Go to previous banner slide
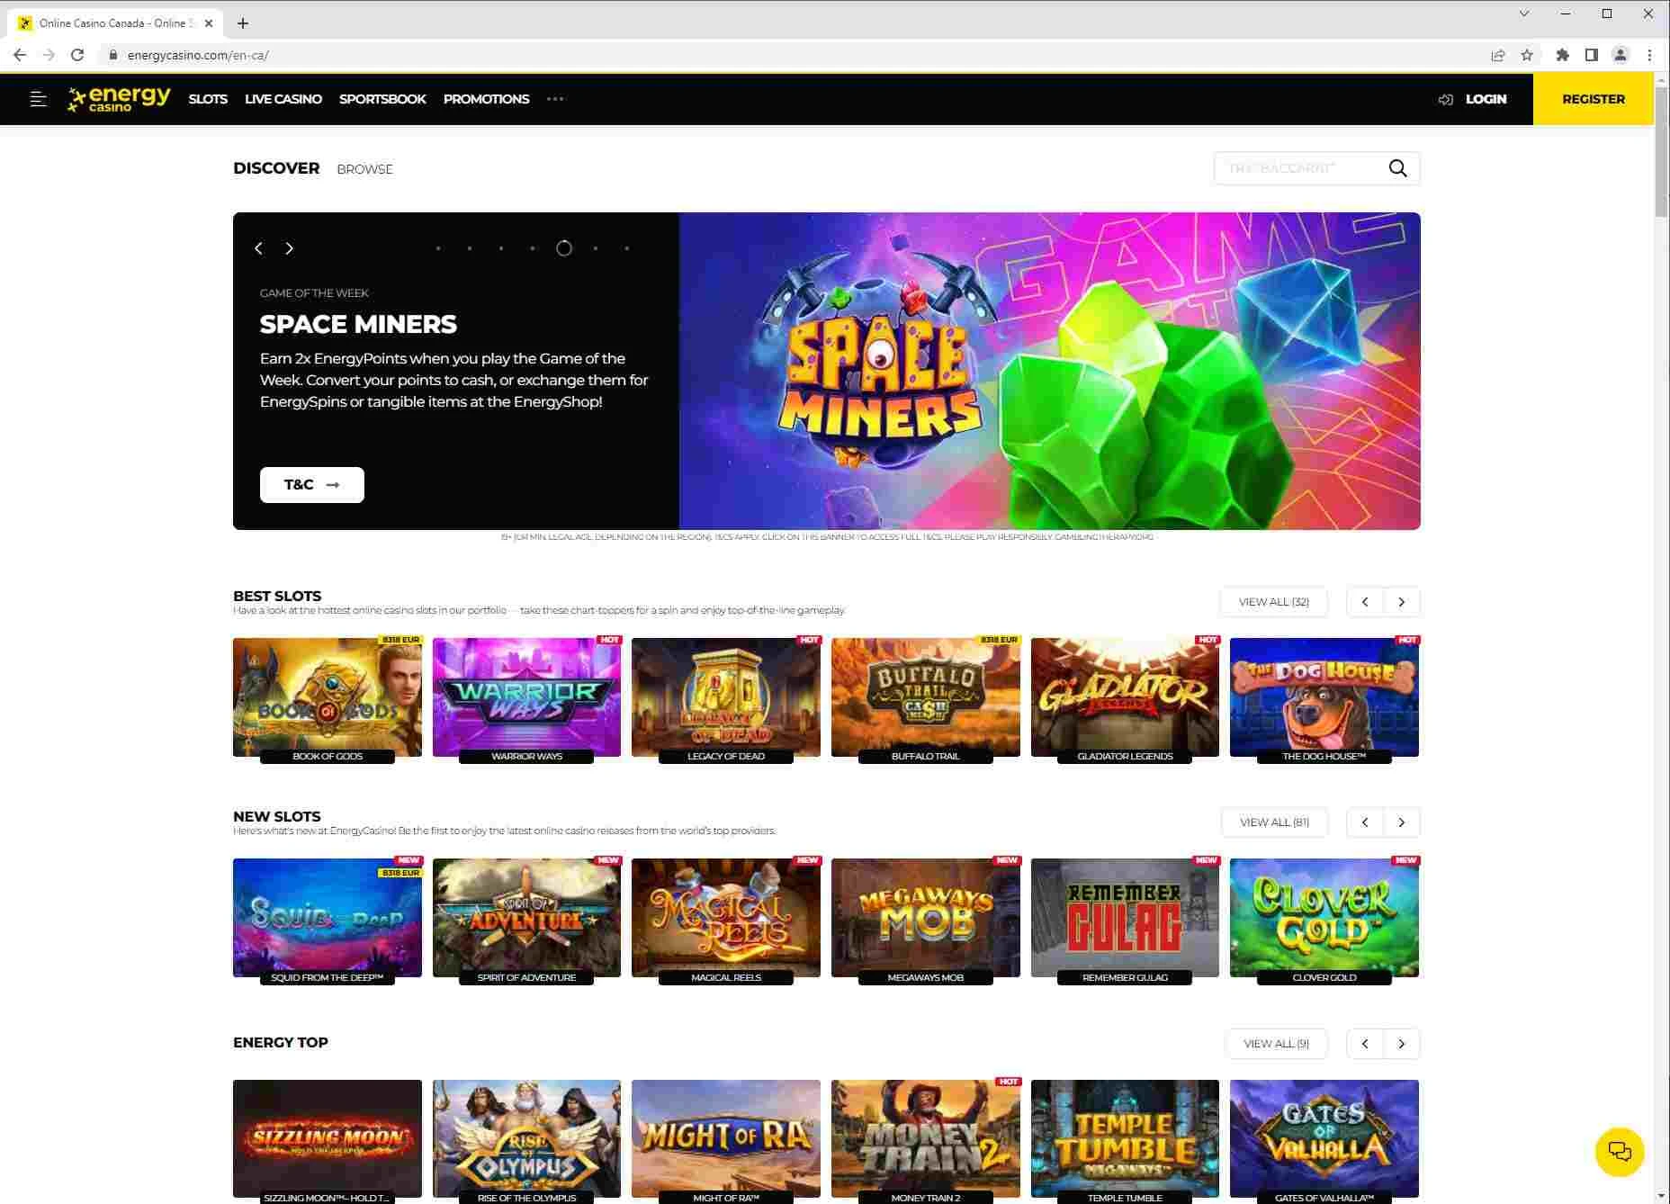The height and width of the screenshot is (1204, 1670). 259,248
